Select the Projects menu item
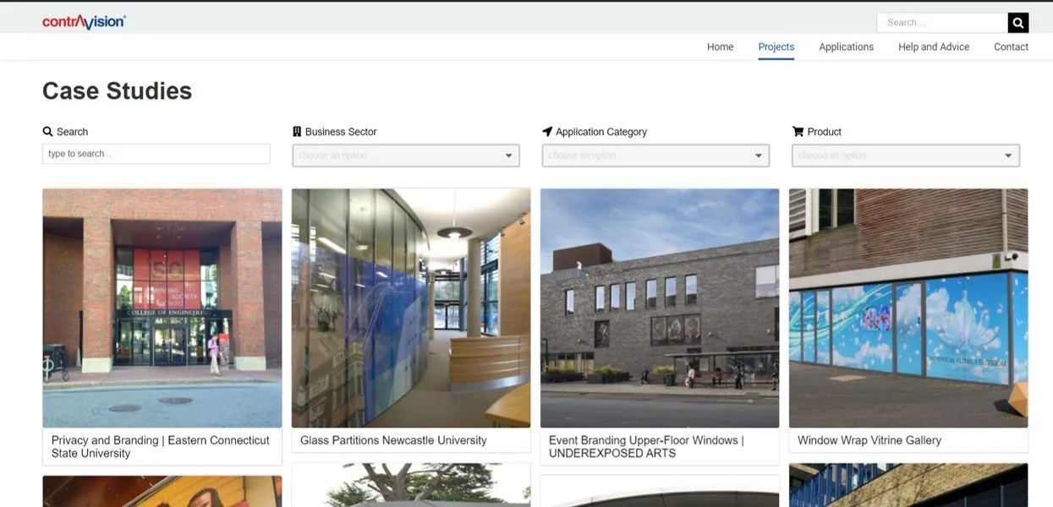 coord(776,47)
